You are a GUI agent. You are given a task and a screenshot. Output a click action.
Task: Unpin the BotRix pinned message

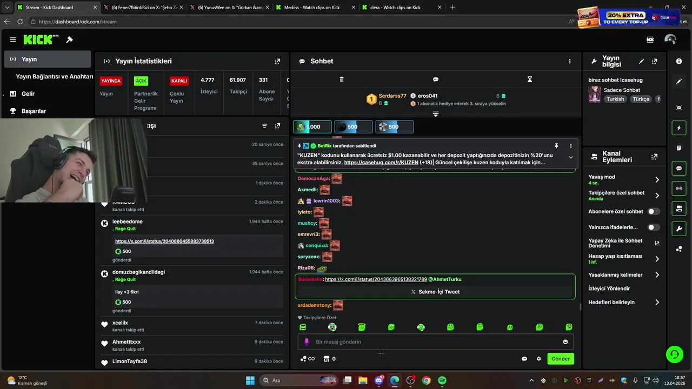[x=556, y=146]
